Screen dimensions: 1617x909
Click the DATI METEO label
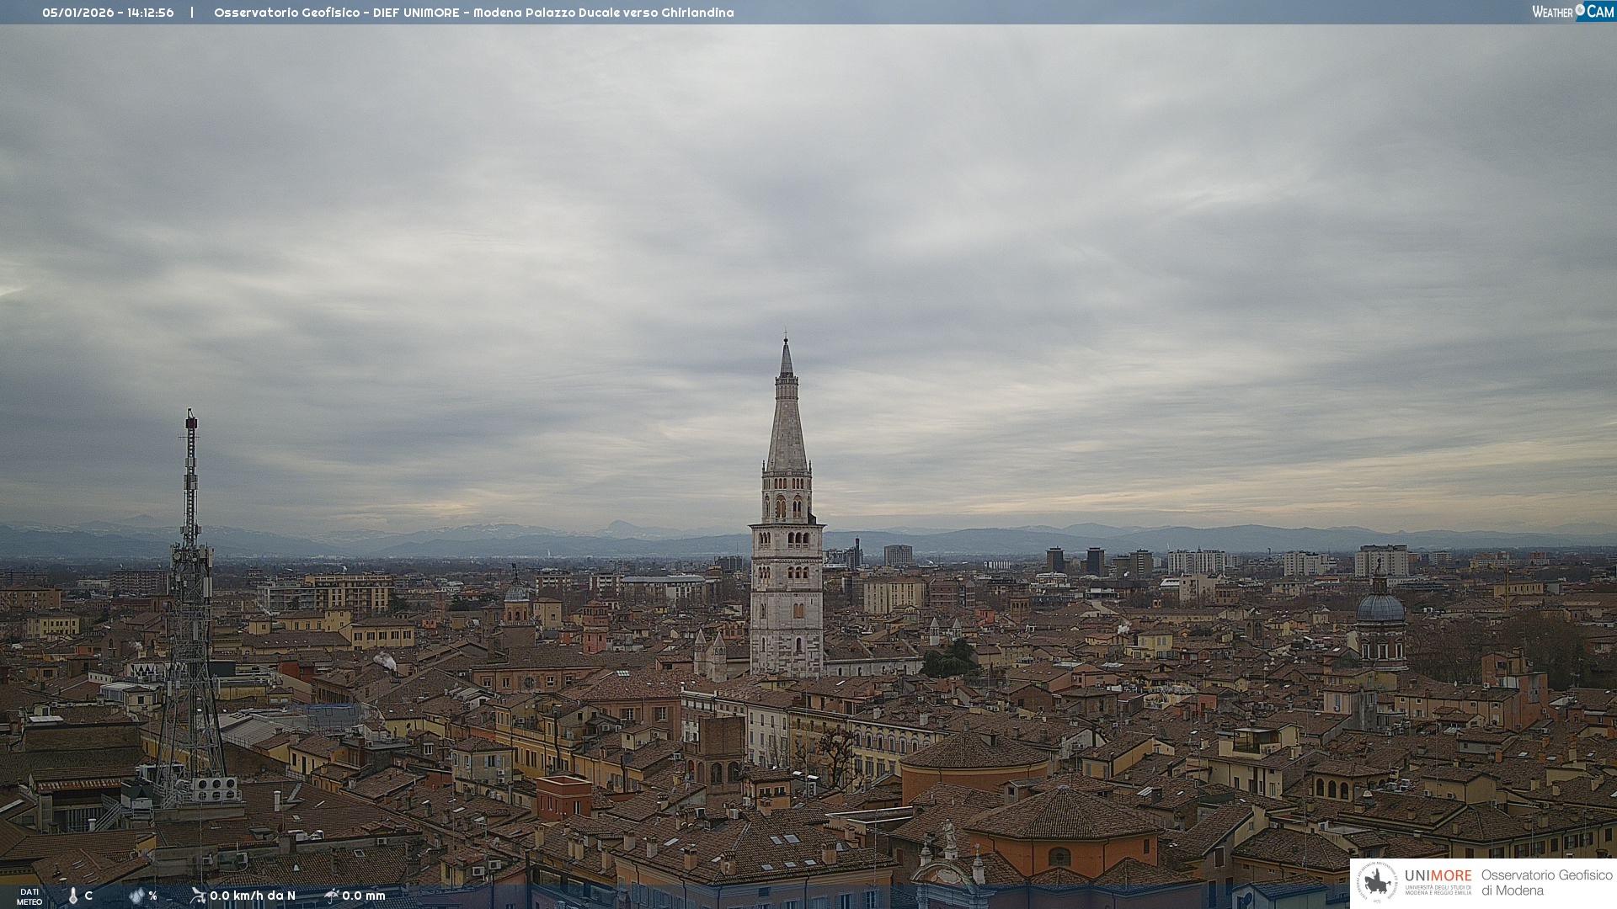pos(29,896)
